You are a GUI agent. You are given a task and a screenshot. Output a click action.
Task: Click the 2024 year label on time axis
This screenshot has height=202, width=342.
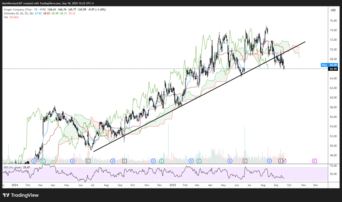click(15, 185)
